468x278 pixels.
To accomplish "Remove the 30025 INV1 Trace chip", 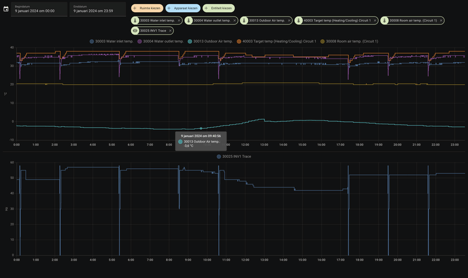I will point(170,31).
